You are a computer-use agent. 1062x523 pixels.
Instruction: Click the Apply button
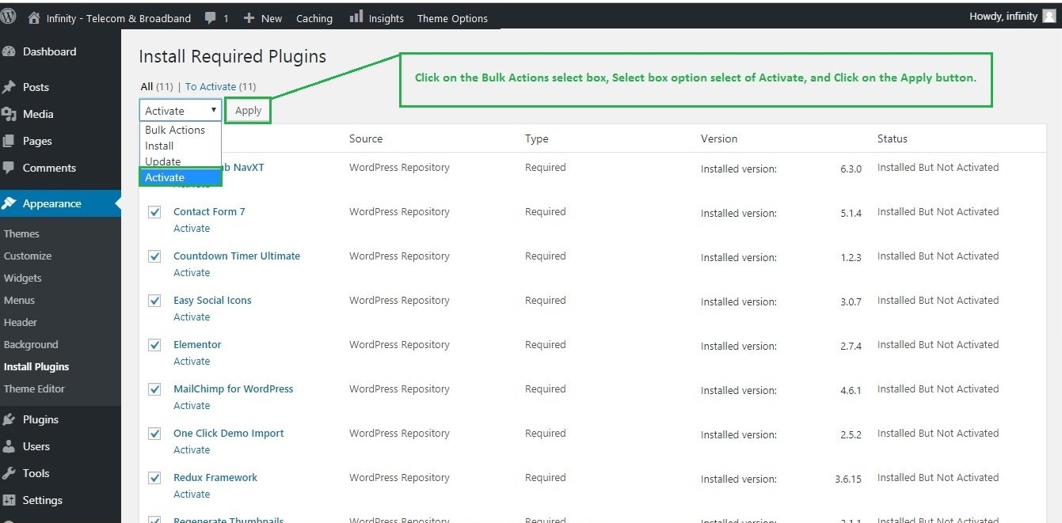point(248,111)
